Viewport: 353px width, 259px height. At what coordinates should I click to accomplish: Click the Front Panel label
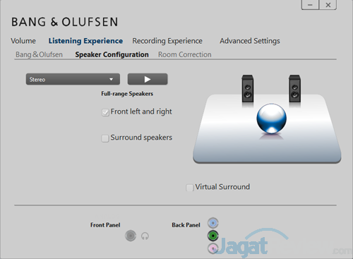(105, 225)
